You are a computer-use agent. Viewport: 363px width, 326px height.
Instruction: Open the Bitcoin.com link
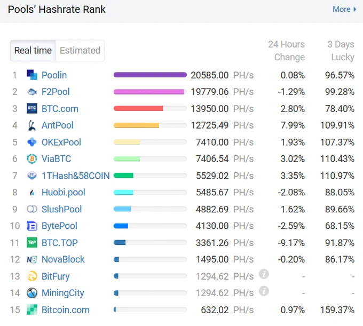tap(66, 310)
